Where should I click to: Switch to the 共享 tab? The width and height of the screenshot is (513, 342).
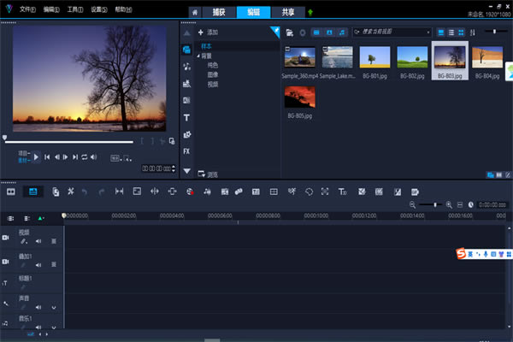[287, 12]
